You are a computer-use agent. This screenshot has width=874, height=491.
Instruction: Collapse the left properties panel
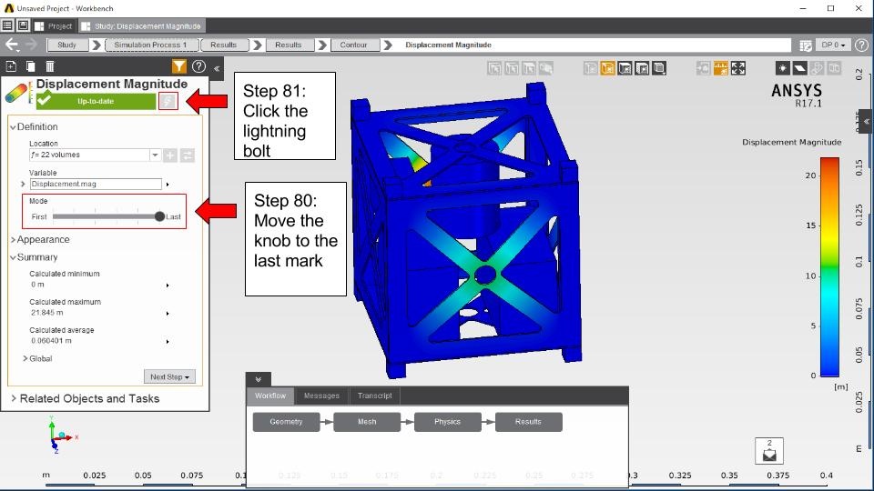(x=217, y=68)
